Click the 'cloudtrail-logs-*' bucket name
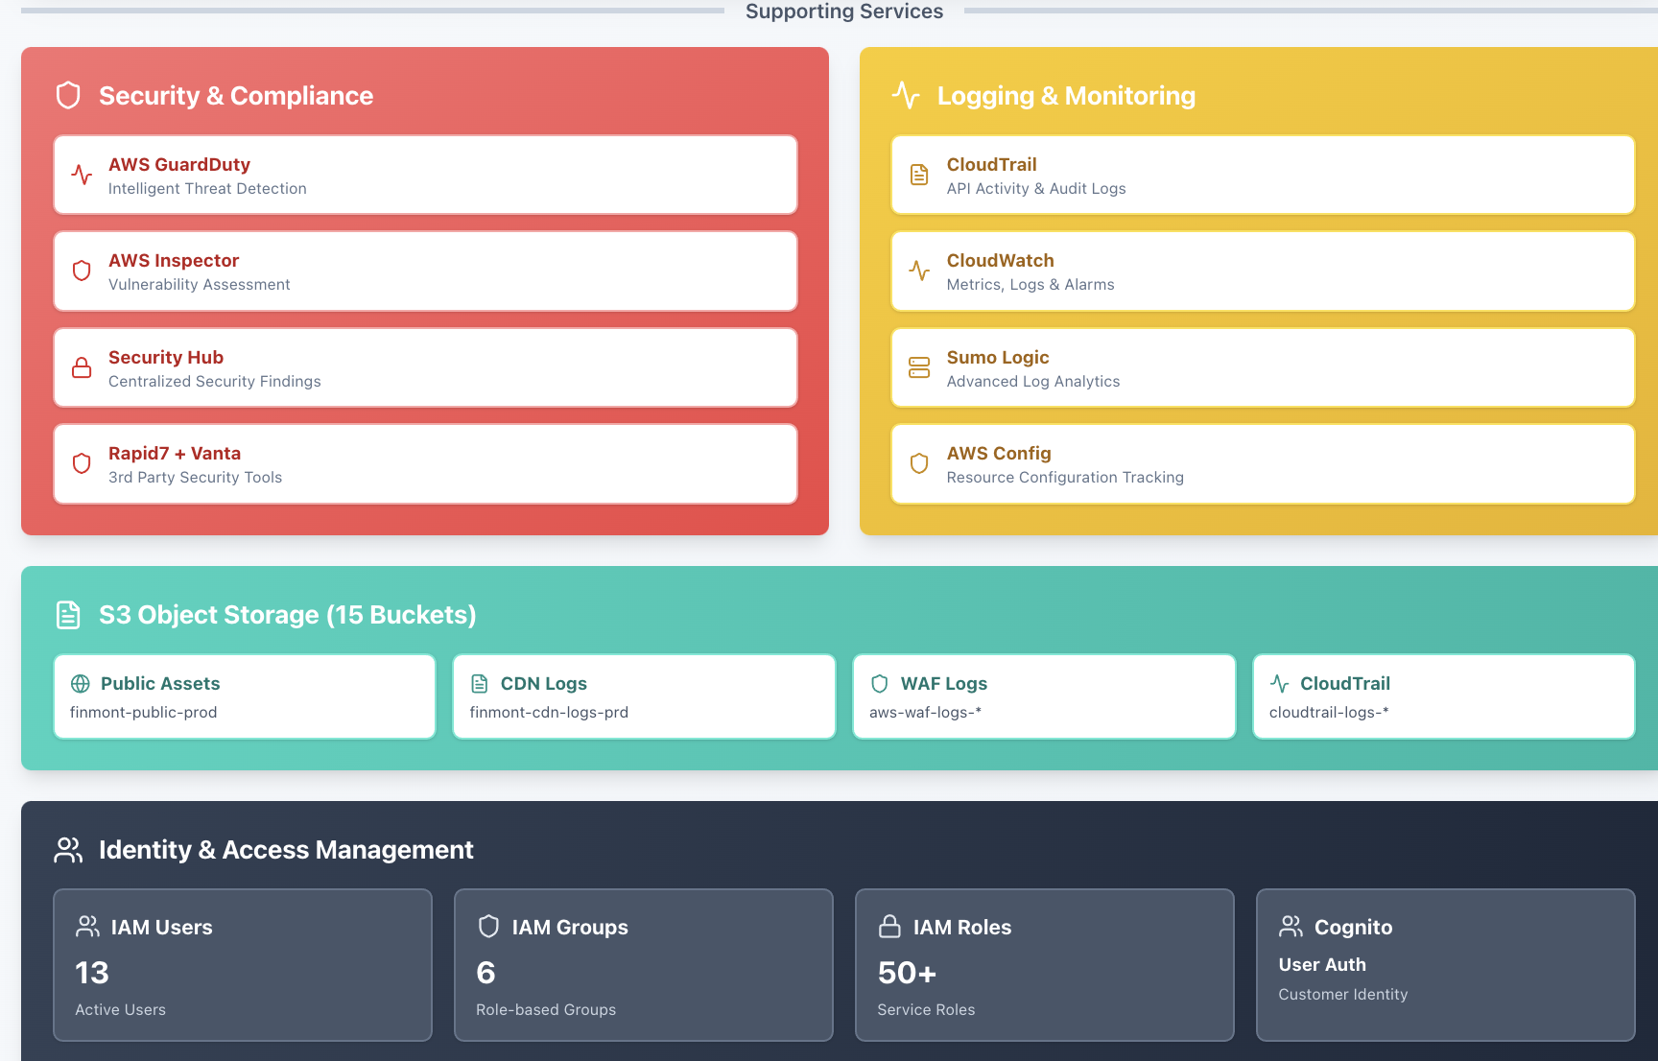Viewport: 1658px width, 1061px height. (1329, 712)
